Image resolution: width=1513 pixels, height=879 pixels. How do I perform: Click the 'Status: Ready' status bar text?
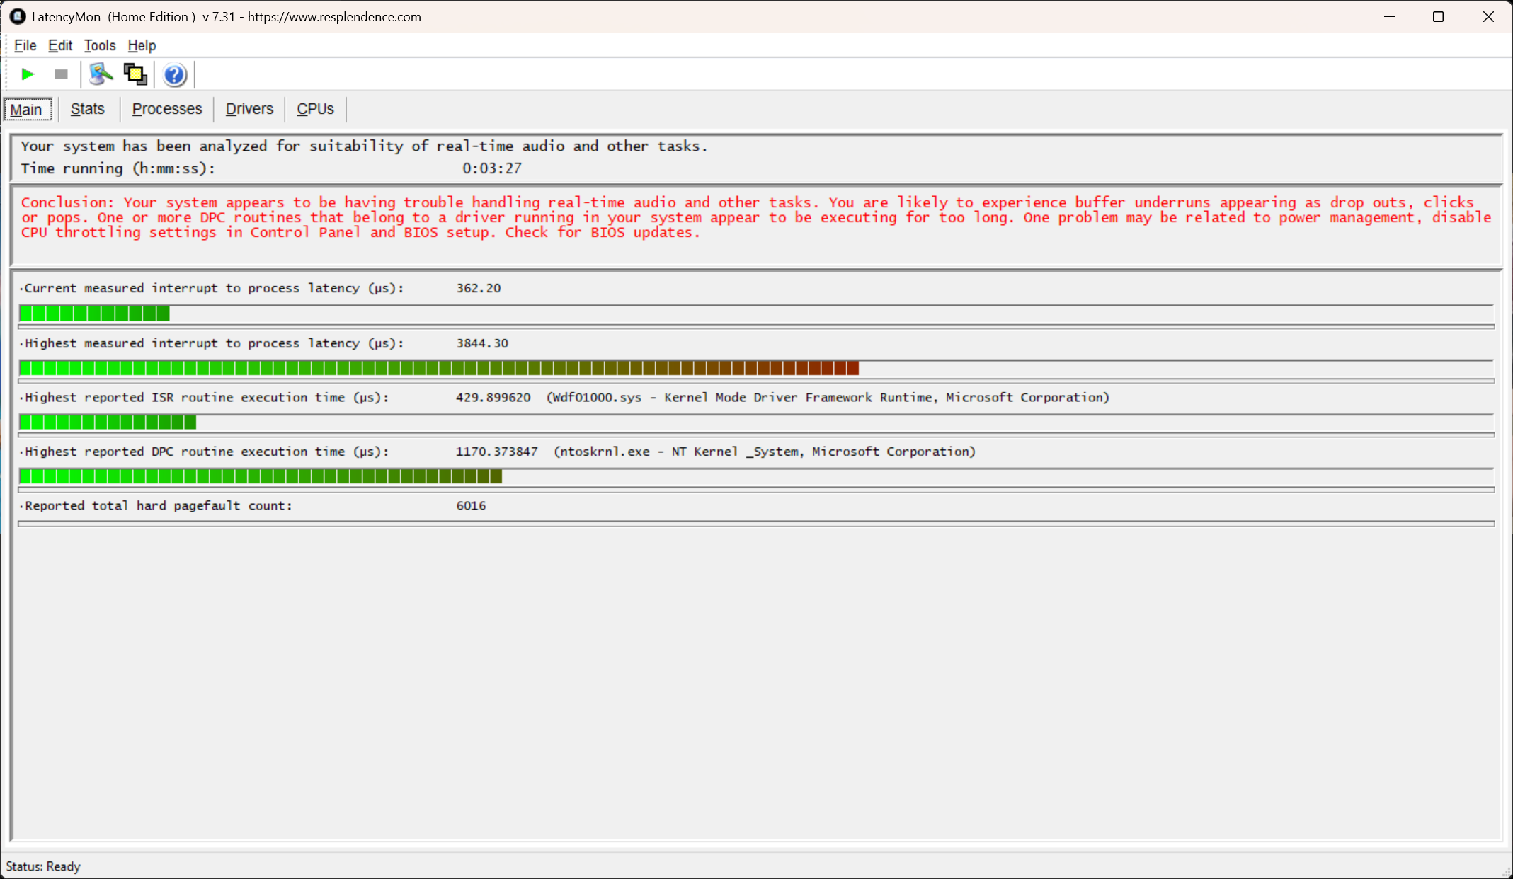pyautogui.click(x=43, y=867)
